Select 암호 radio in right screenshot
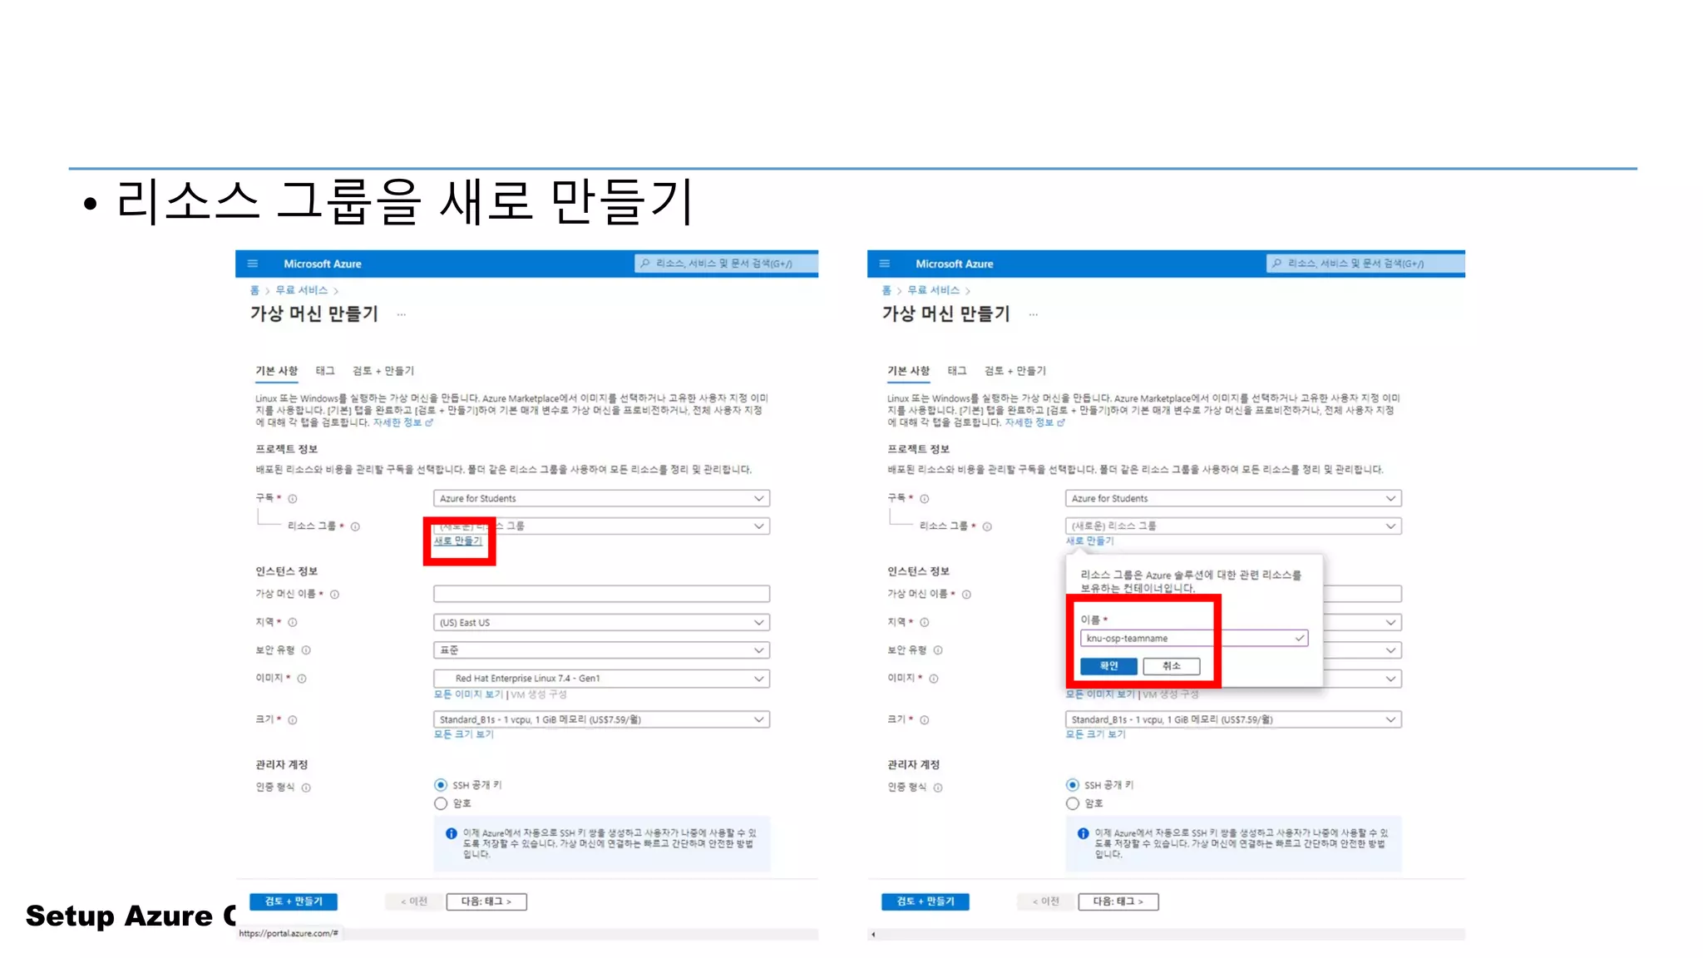Image resolution: width=1703 pixels, height=958 pixels. [1073, 803]
